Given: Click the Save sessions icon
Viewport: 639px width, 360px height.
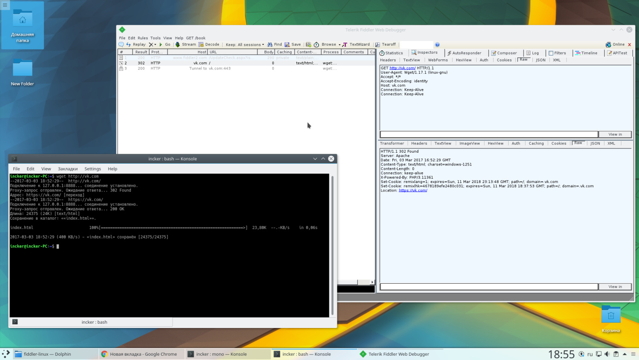Looking at the screenshot, I should [287, 44].
